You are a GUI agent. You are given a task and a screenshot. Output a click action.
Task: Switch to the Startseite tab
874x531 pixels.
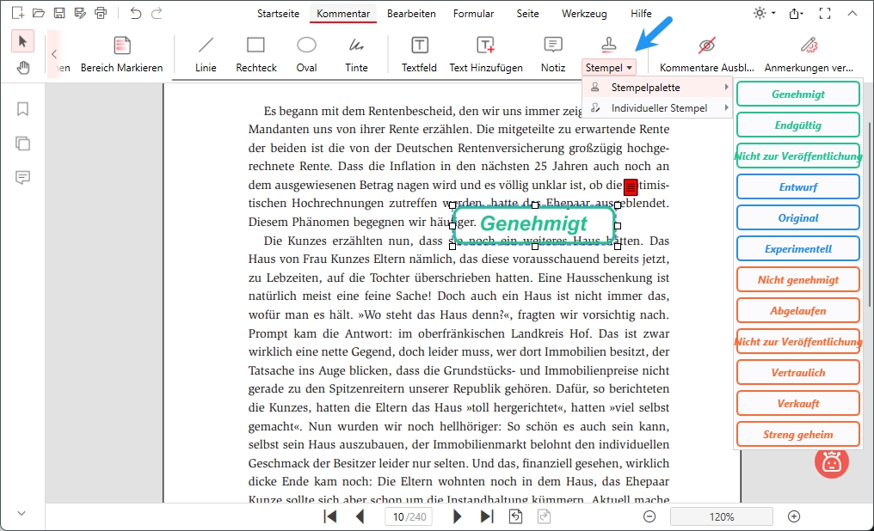278,14
